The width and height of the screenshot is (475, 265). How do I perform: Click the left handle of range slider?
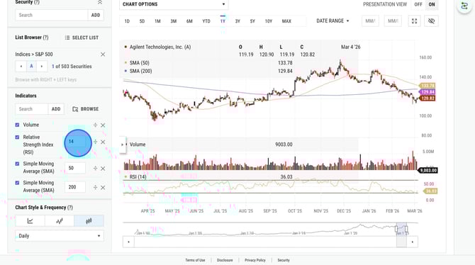point(396,230)
